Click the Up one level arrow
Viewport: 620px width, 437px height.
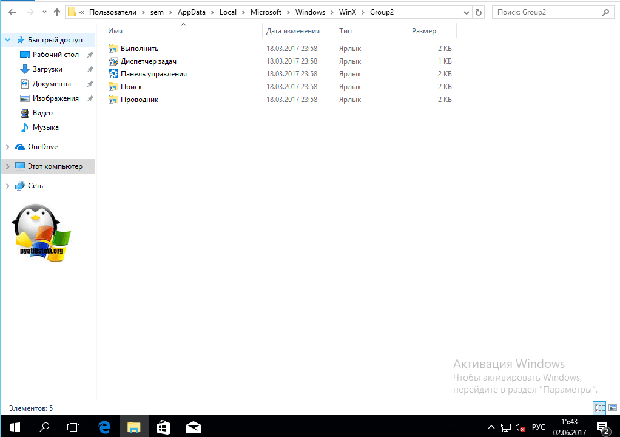57,12
